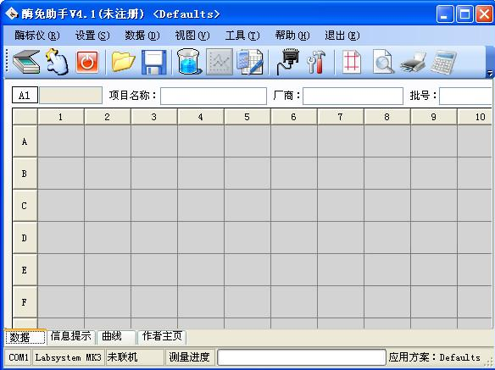Save data with the floppy disk icon

click(x=153, y=62)
